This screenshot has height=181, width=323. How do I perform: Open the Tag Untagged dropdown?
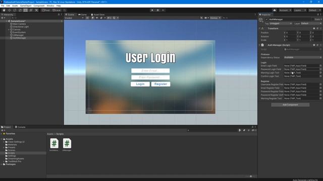point(281,24)
